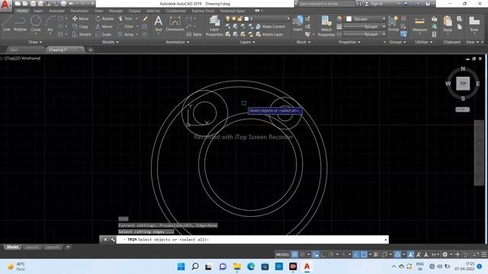Click Make Current layer button
488x274 pixels.
[x=271, y=27]
